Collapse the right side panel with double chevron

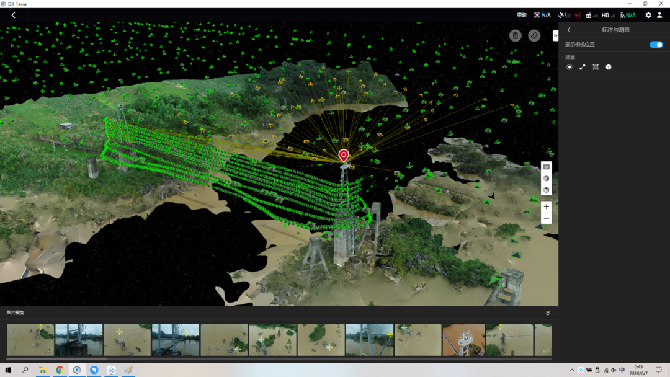pos(555,36)
